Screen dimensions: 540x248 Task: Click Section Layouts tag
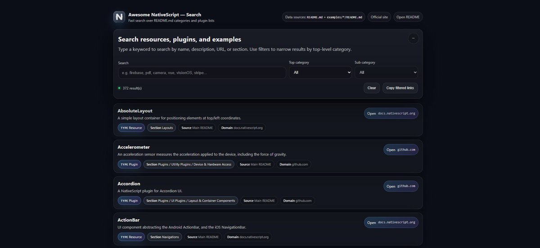(162, 128)
